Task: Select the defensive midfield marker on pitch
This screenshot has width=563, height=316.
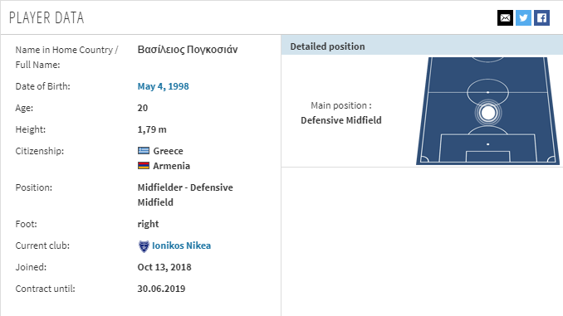Action: [487, 113]
